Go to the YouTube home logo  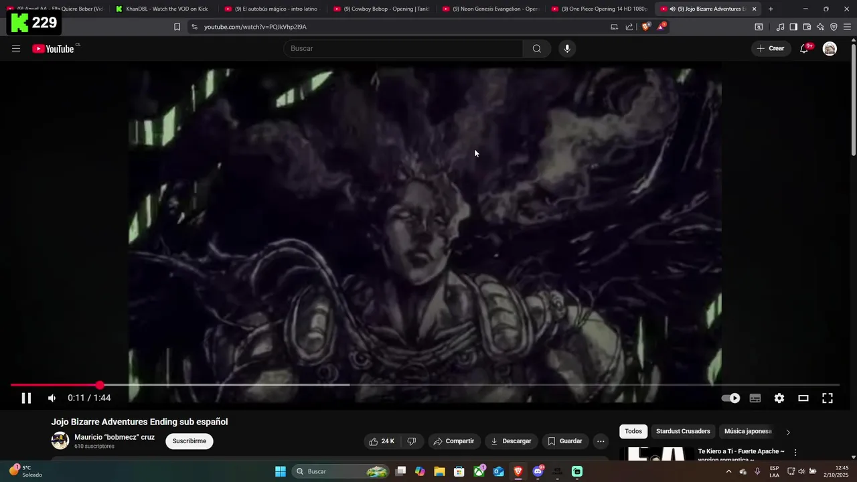pyautogui.click(x=53, y=48)
